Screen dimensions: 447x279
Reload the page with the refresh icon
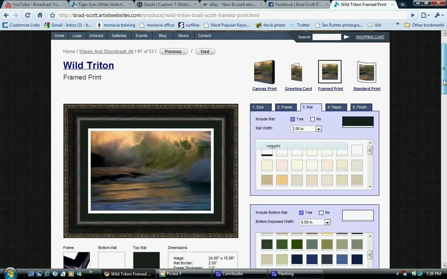point(28,15)
